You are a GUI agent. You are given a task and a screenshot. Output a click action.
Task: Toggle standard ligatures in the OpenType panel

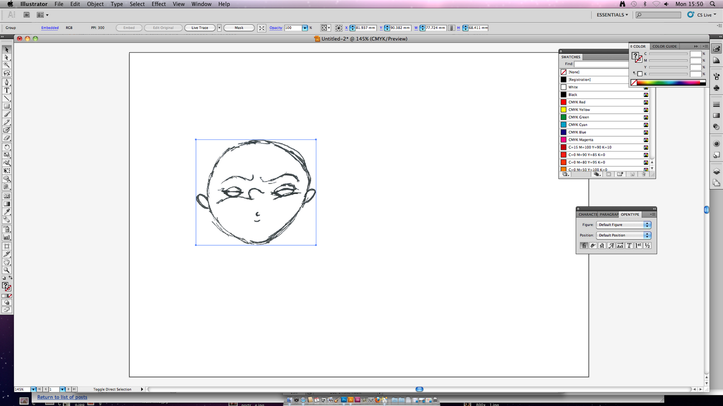584,245
